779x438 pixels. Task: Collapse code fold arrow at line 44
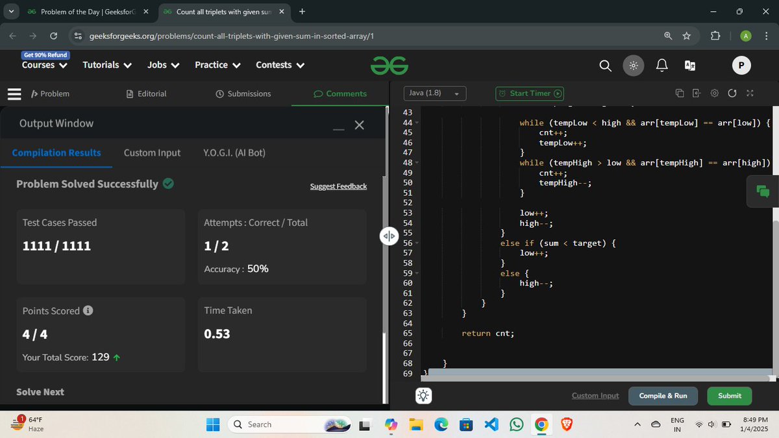(x=417, y=123)
